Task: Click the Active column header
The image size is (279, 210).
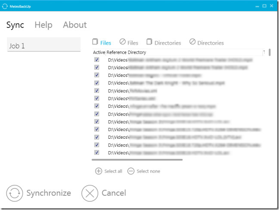Action: click(x=99, y=52)
